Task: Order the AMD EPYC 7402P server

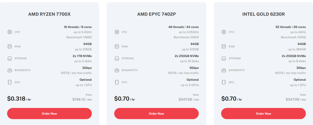Action: (x=156, y=113)
